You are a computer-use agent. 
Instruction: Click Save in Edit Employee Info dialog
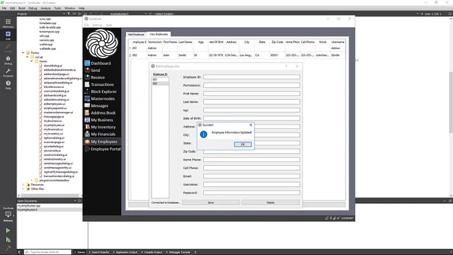click(x=211, y=202)
